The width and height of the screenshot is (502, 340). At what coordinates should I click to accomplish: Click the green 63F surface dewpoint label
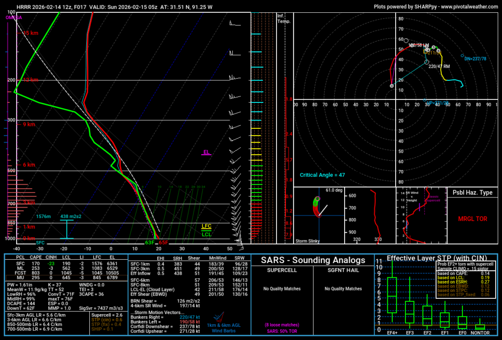[150, 242]
